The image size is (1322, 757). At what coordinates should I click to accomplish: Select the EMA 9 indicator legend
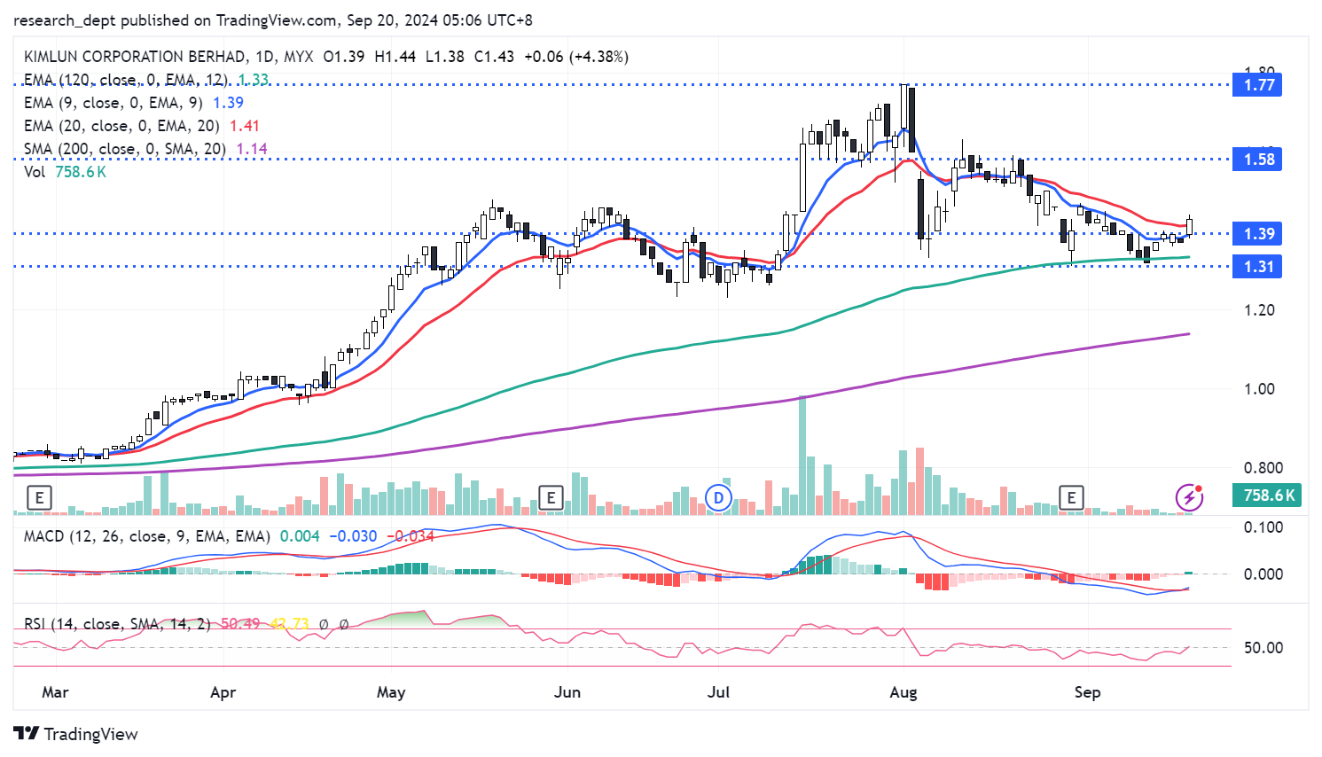[x=113, y=103]
